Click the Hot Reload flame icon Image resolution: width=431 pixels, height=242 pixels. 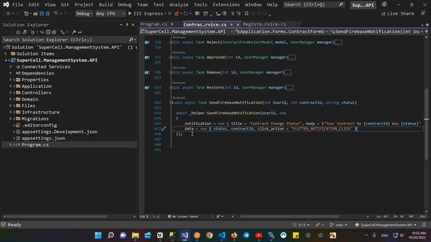tap(176, 13)
